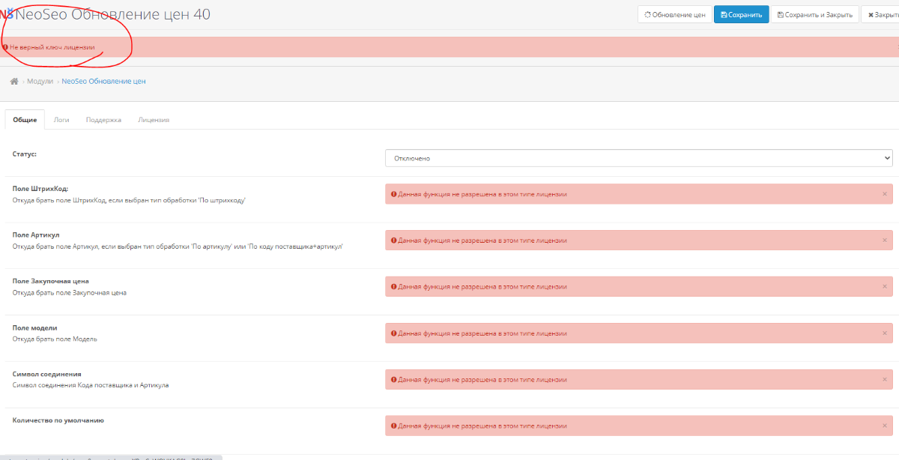Open the NeoSeo Обновление цен breadcrumb link
The height and width of the screenshot is (460, 899).
[x=103, y=81]
